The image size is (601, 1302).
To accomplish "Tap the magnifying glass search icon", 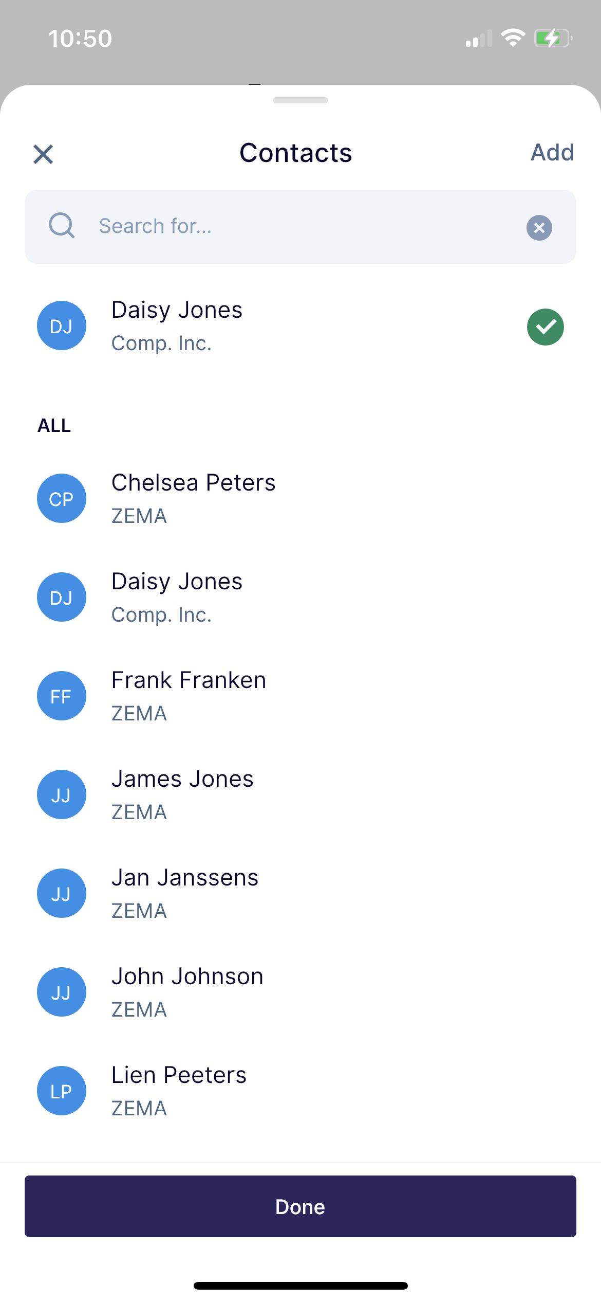I will click(x=62, y=226).
